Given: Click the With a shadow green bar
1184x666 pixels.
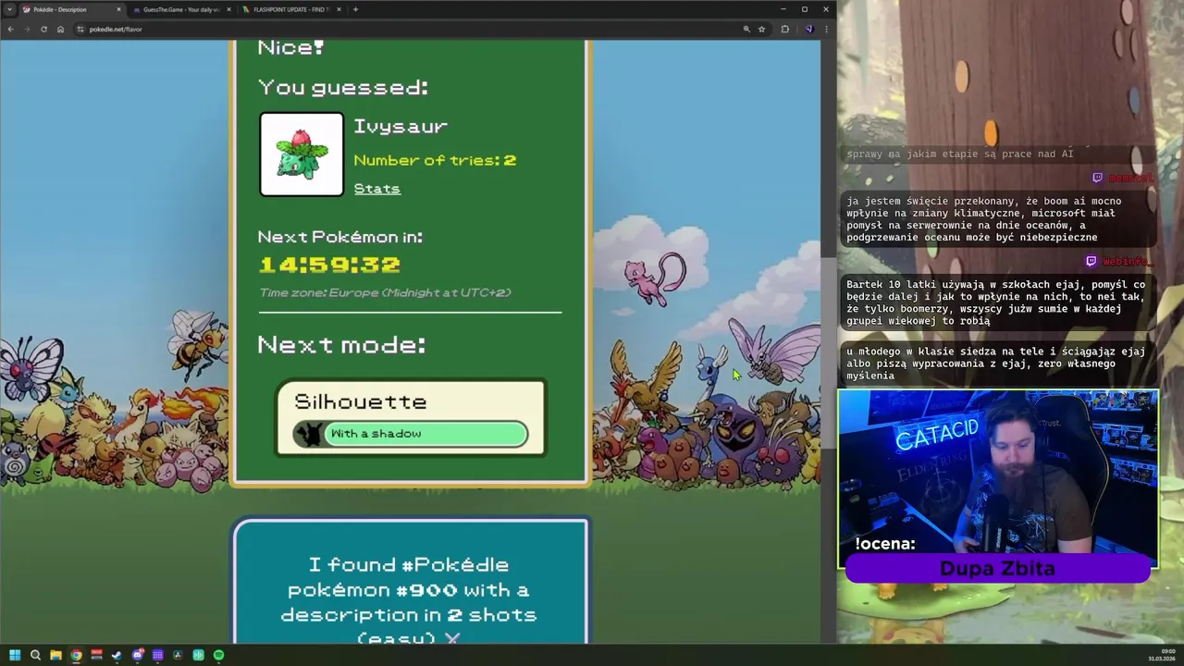Looking at the screenshot, I should pos(425,433).
